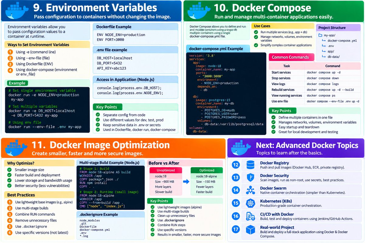Click the Start services table cell

(287, 72)
